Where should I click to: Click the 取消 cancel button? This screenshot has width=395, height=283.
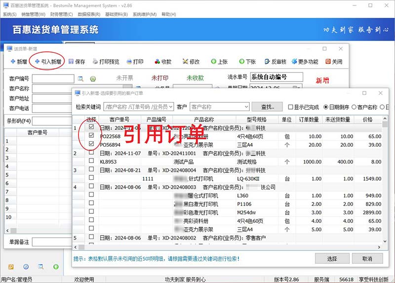[367, 259]
